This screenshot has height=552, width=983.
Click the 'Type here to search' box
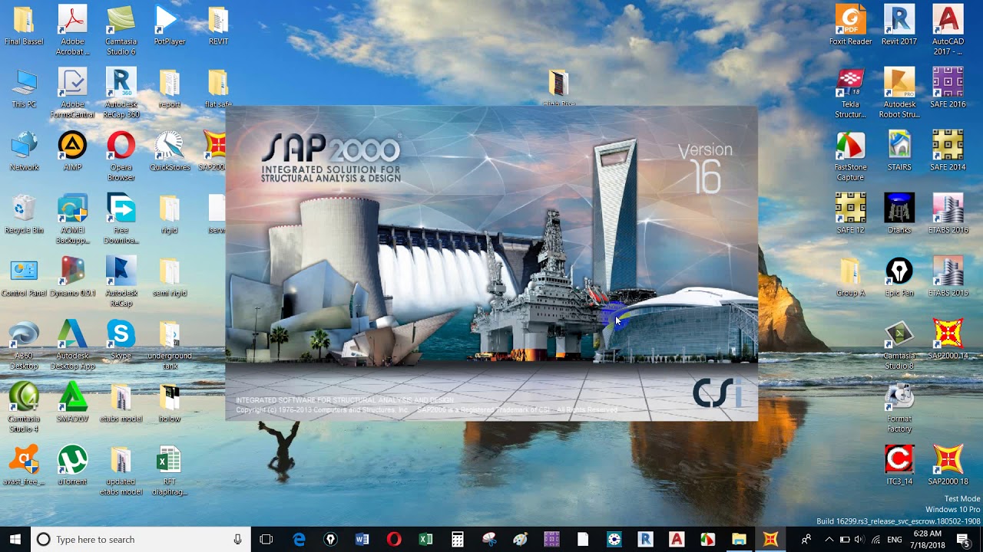[141, 540]
